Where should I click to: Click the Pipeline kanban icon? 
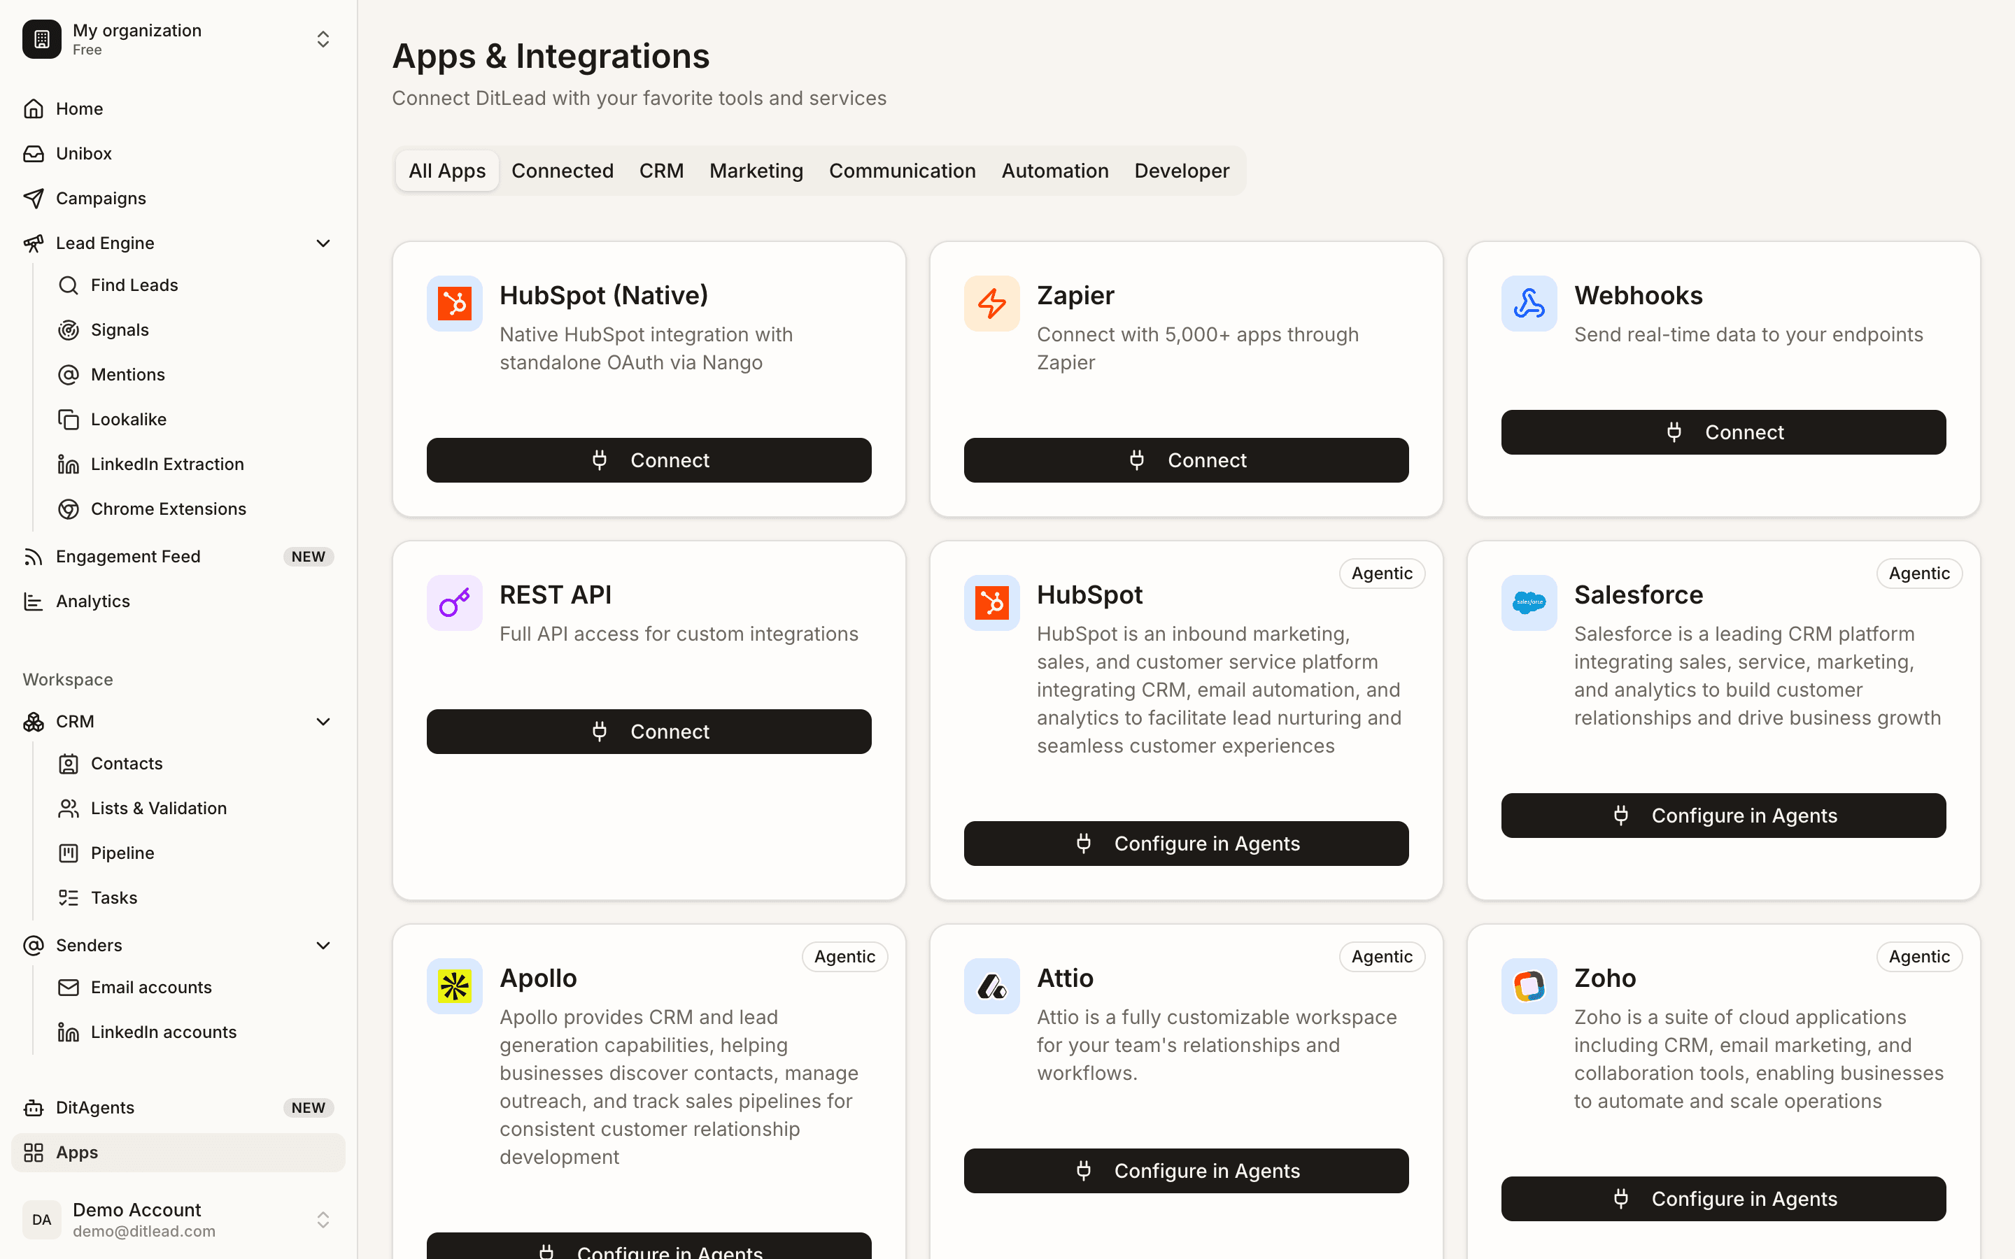click(69, 853)
